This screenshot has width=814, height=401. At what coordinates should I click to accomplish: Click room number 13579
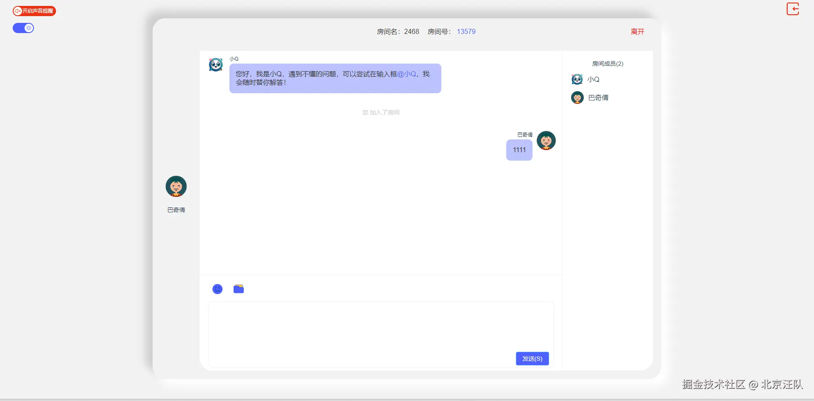[x=466, y=32]
